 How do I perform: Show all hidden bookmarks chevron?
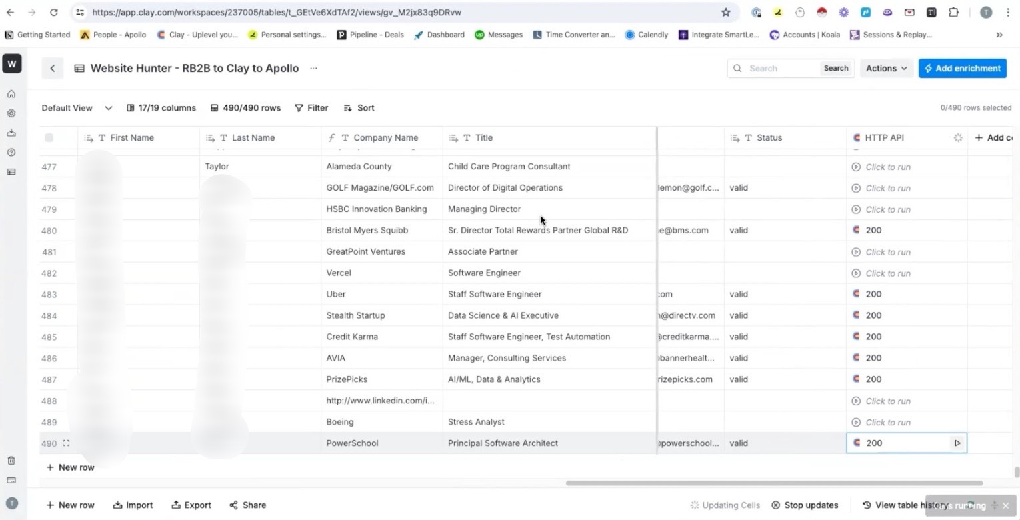click(x=999, y=35)
